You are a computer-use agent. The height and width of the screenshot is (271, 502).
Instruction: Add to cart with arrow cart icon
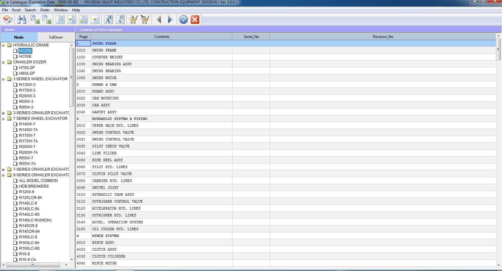click(x=133, y=20)
